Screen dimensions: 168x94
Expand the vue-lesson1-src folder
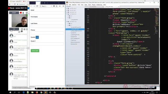(67, 12)
